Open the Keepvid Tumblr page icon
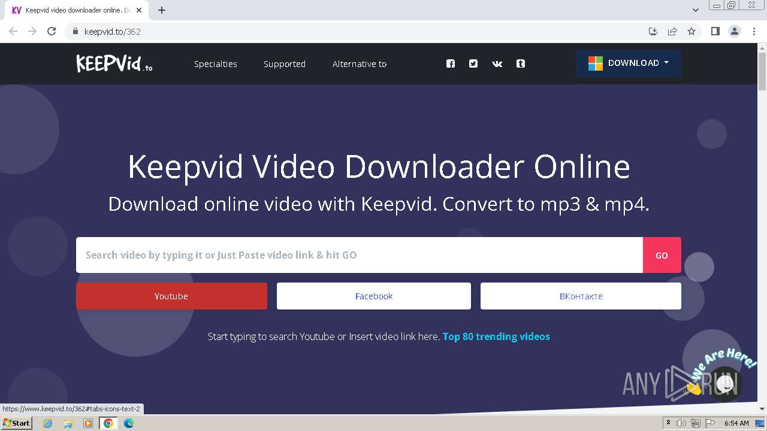The height and width of the screenshot is (431, 767). 521,63
